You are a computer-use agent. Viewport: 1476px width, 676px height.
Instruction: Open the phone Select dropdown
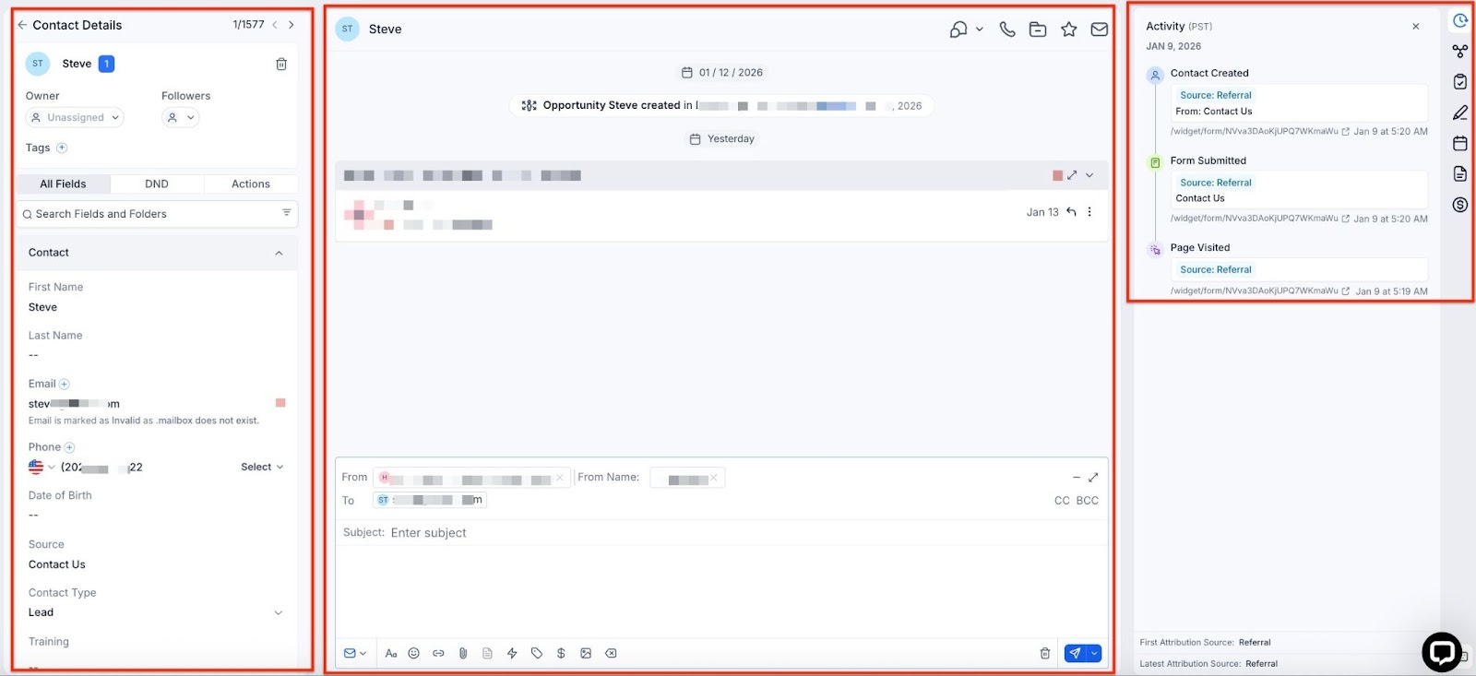[262, 468]
